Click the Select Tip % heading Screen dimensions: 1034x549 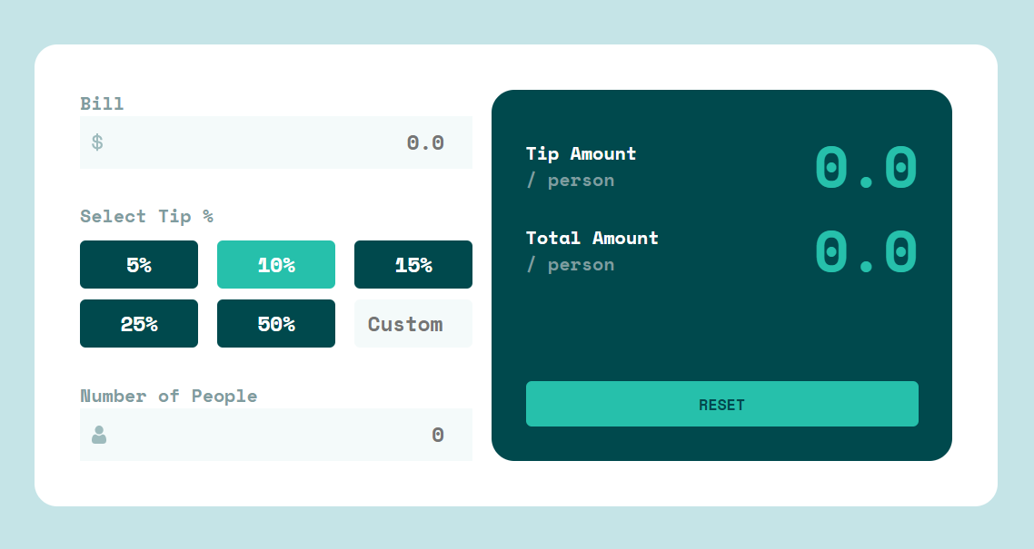click(x=146, y=216)
